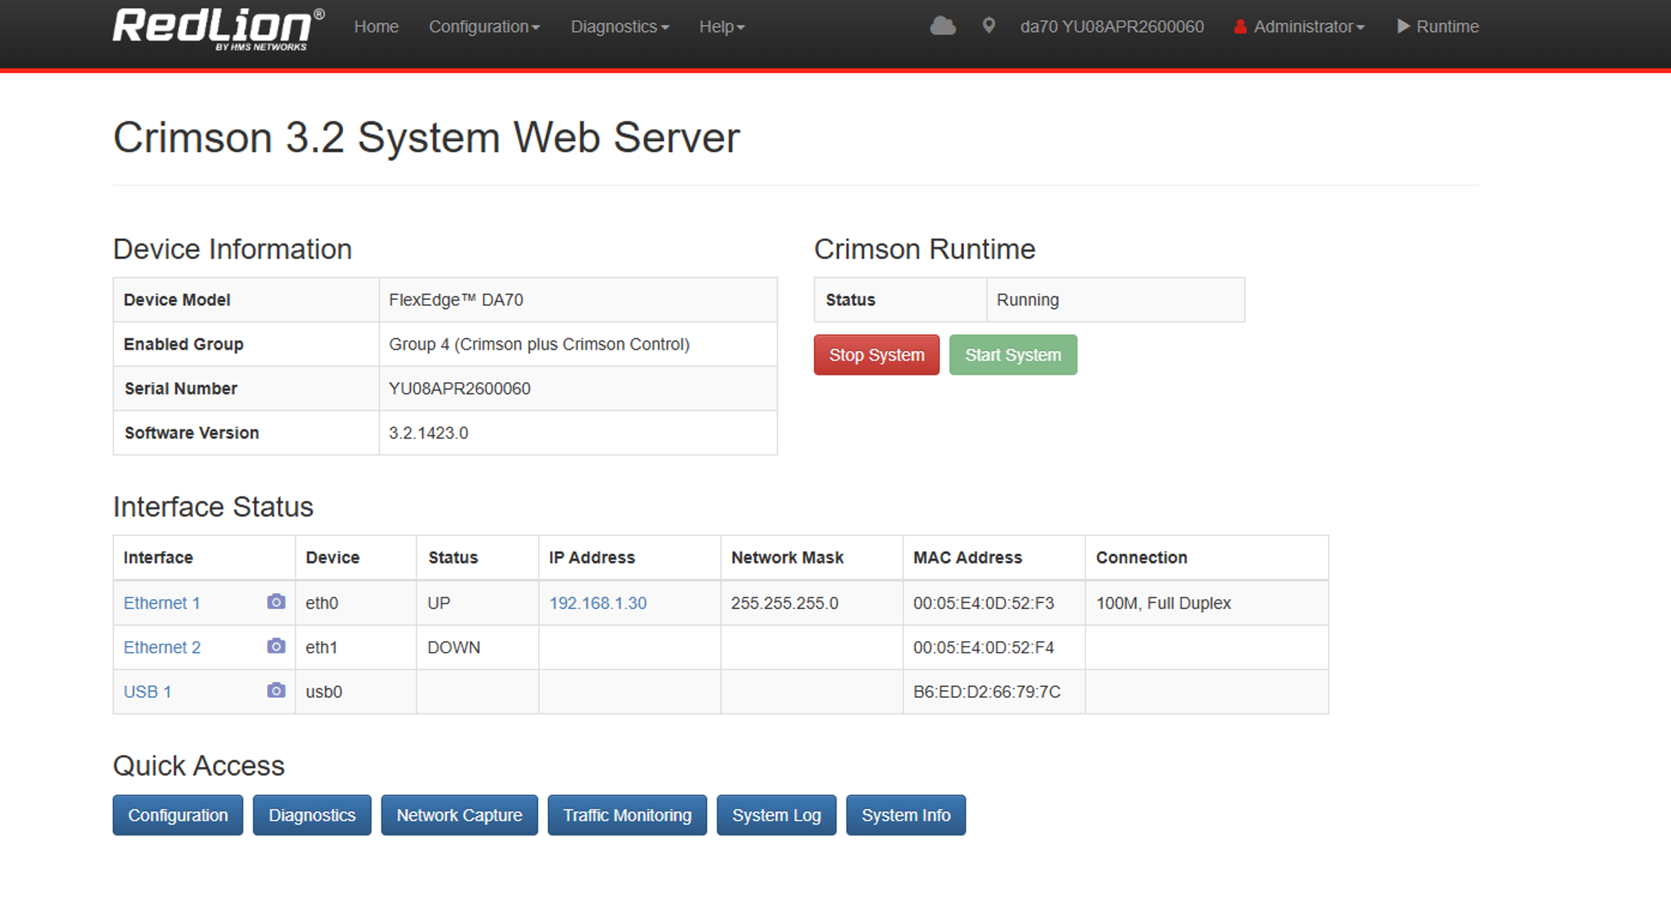This screenshot has width=1671, height=905.
Task: Click the Runtime play triangle icon
Action: point(1403,26)
